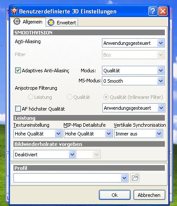Toggle Adaptives Anti-Aliasing checkbox
Image resolution: width=177 pixels, height=206 pixels.
click(18, 71)
